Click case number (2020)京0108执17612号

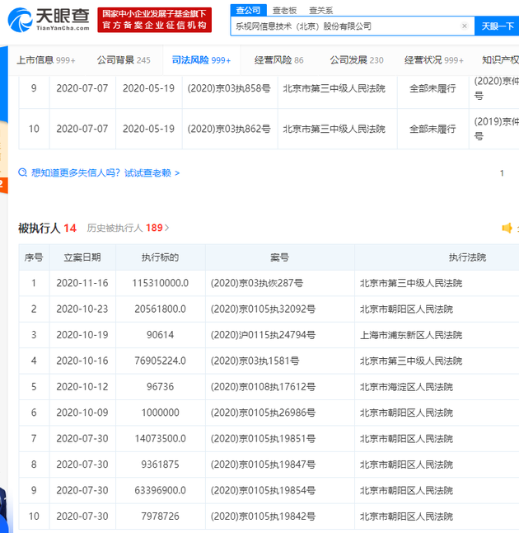[x=263, y=386]
